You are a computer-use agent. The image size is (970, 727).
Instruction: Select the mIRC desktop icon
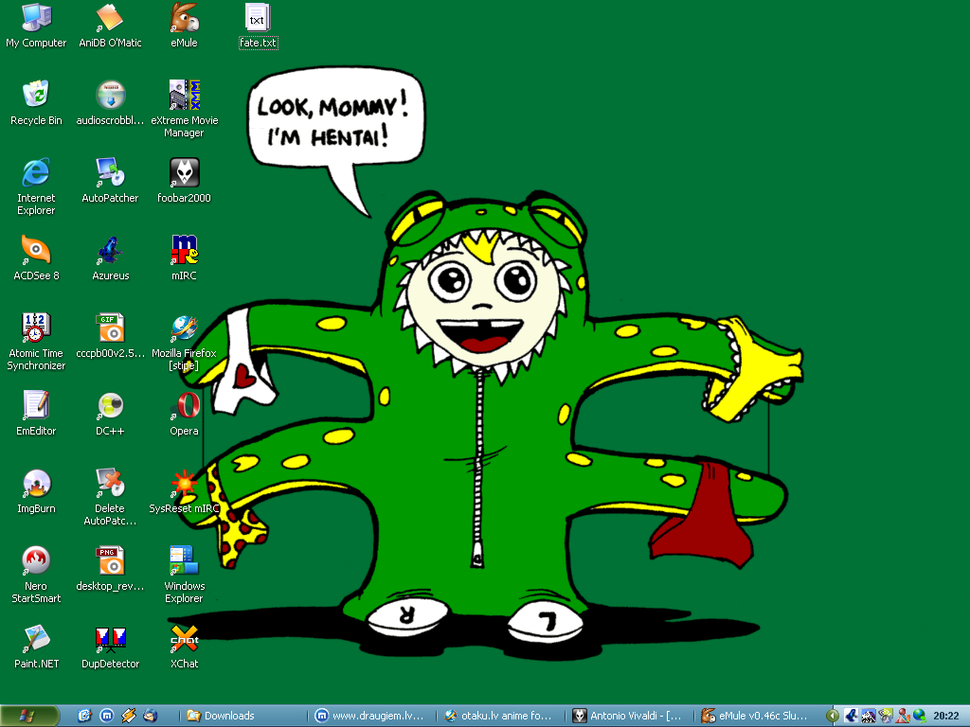coord(185,258)
